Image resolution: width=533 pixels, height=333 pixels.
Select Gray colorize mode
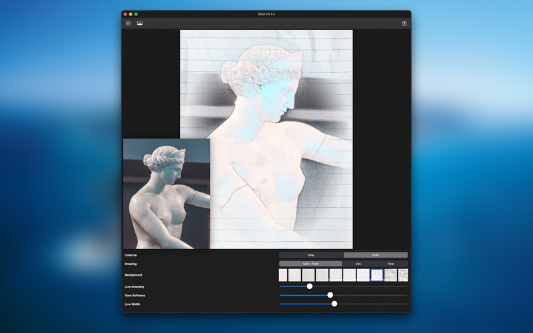[x=310, y=255]
